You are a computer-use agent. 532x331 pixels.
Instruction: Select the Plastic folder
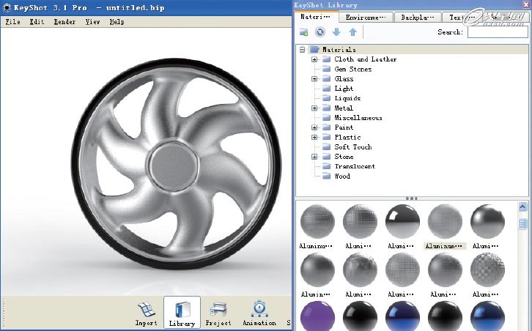[x=347, y=138]
